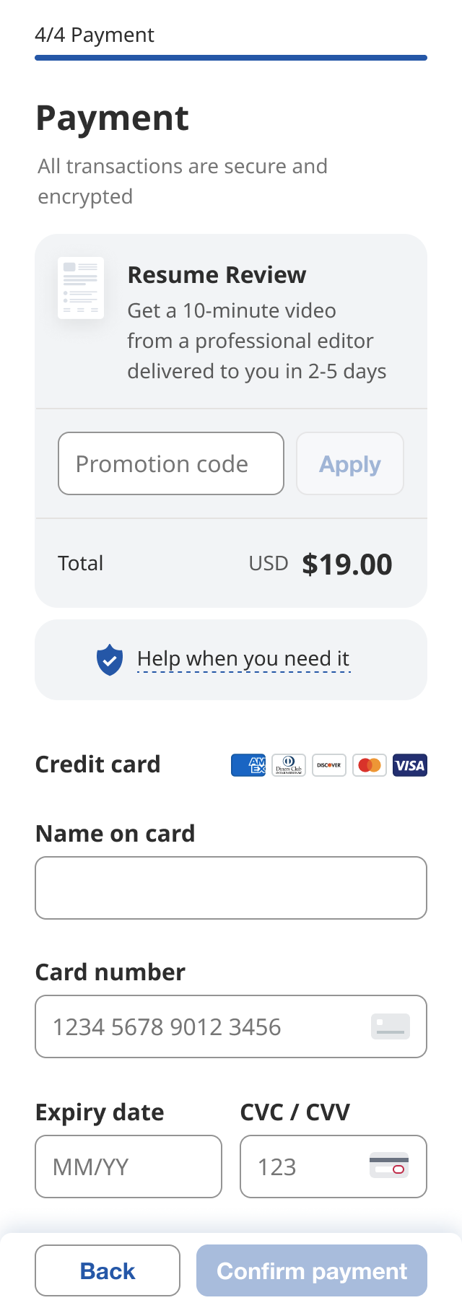Click the card icon in Card number field
Image resolution: width=462 pixels, height=1308 pixels.
[x=391, y=1026]
